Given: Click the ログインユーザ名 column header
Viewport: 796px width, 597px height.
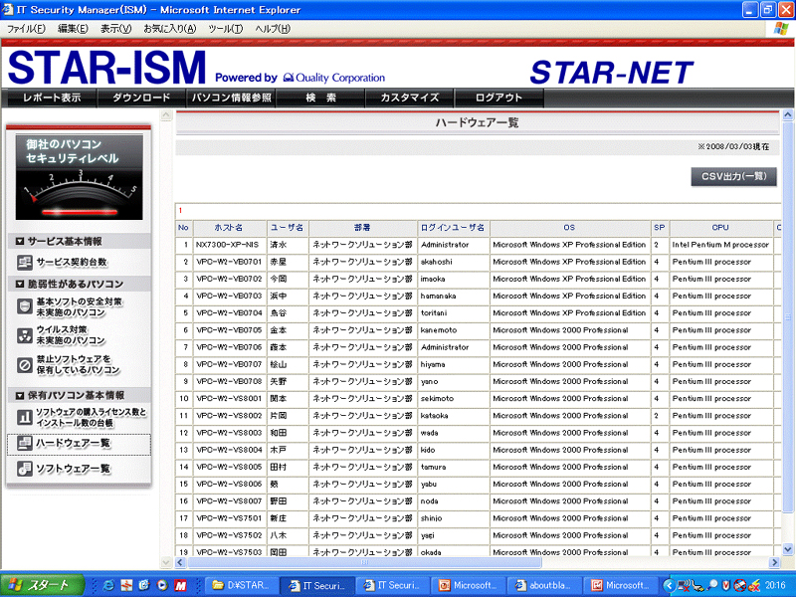Looking at the screenshot, I should click(x=453, y=228).
